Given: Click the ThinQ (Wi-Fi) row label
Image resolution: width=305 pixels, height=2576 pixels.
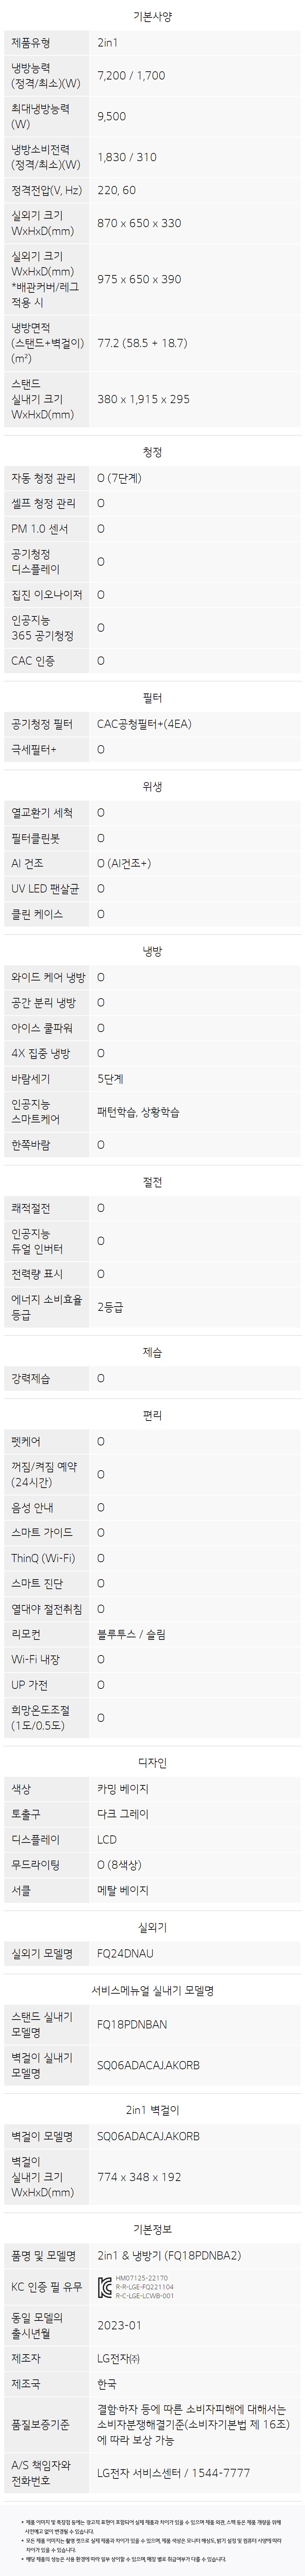Looking at the screenshot, I should 43,1558.
